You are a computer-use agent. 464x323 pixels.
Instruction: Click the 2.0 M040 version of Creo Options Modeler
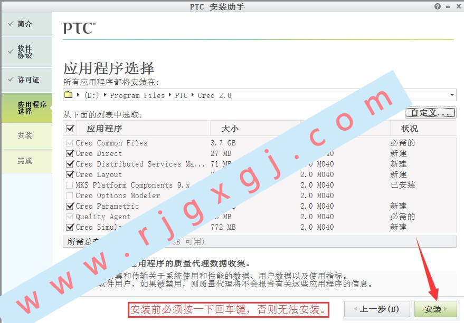click(x=317, y=195)
